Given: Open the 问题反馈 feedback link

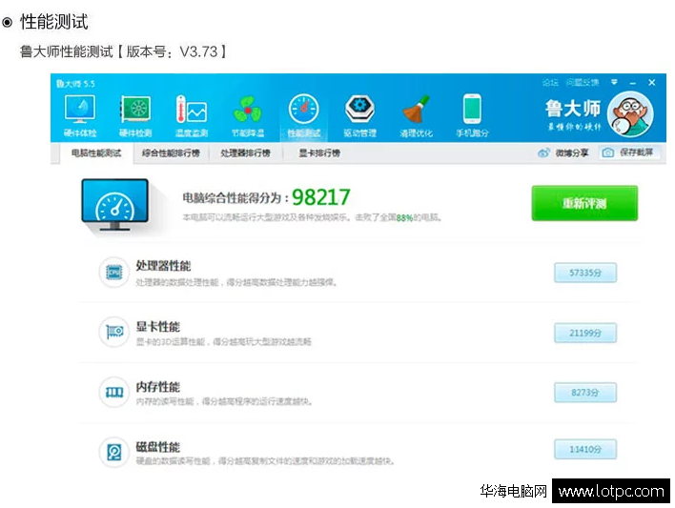Looking at the screenshot, I should (x=583, y=82).
